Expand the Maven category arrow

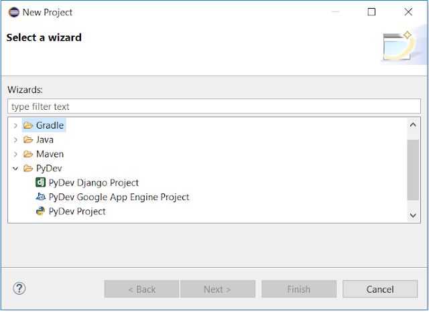(x=15, y=154)
